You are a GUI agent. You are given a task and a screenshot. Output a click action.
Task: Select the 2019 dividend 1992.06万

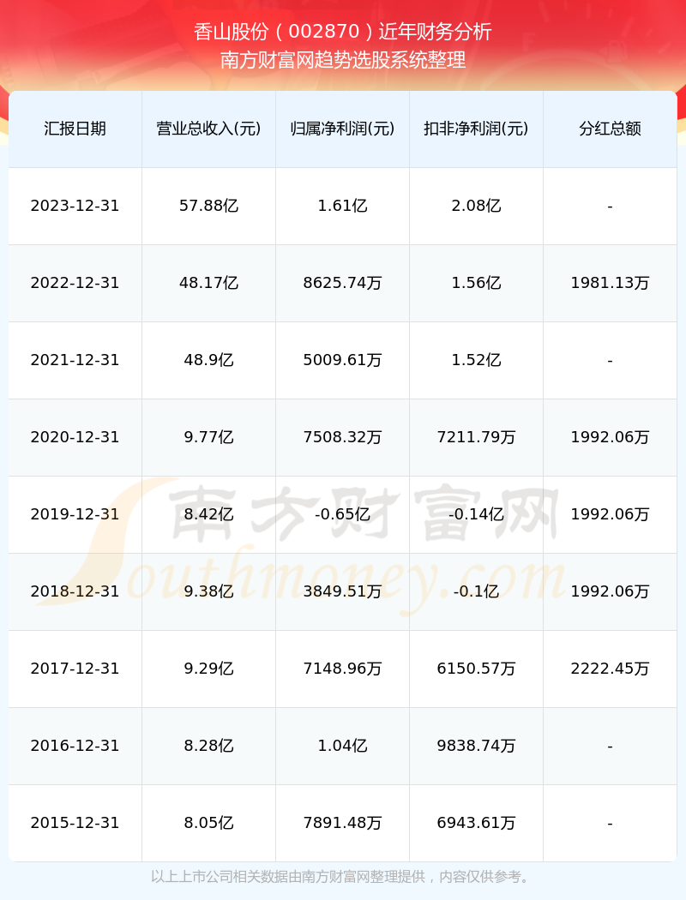click(x=611, y=514)
